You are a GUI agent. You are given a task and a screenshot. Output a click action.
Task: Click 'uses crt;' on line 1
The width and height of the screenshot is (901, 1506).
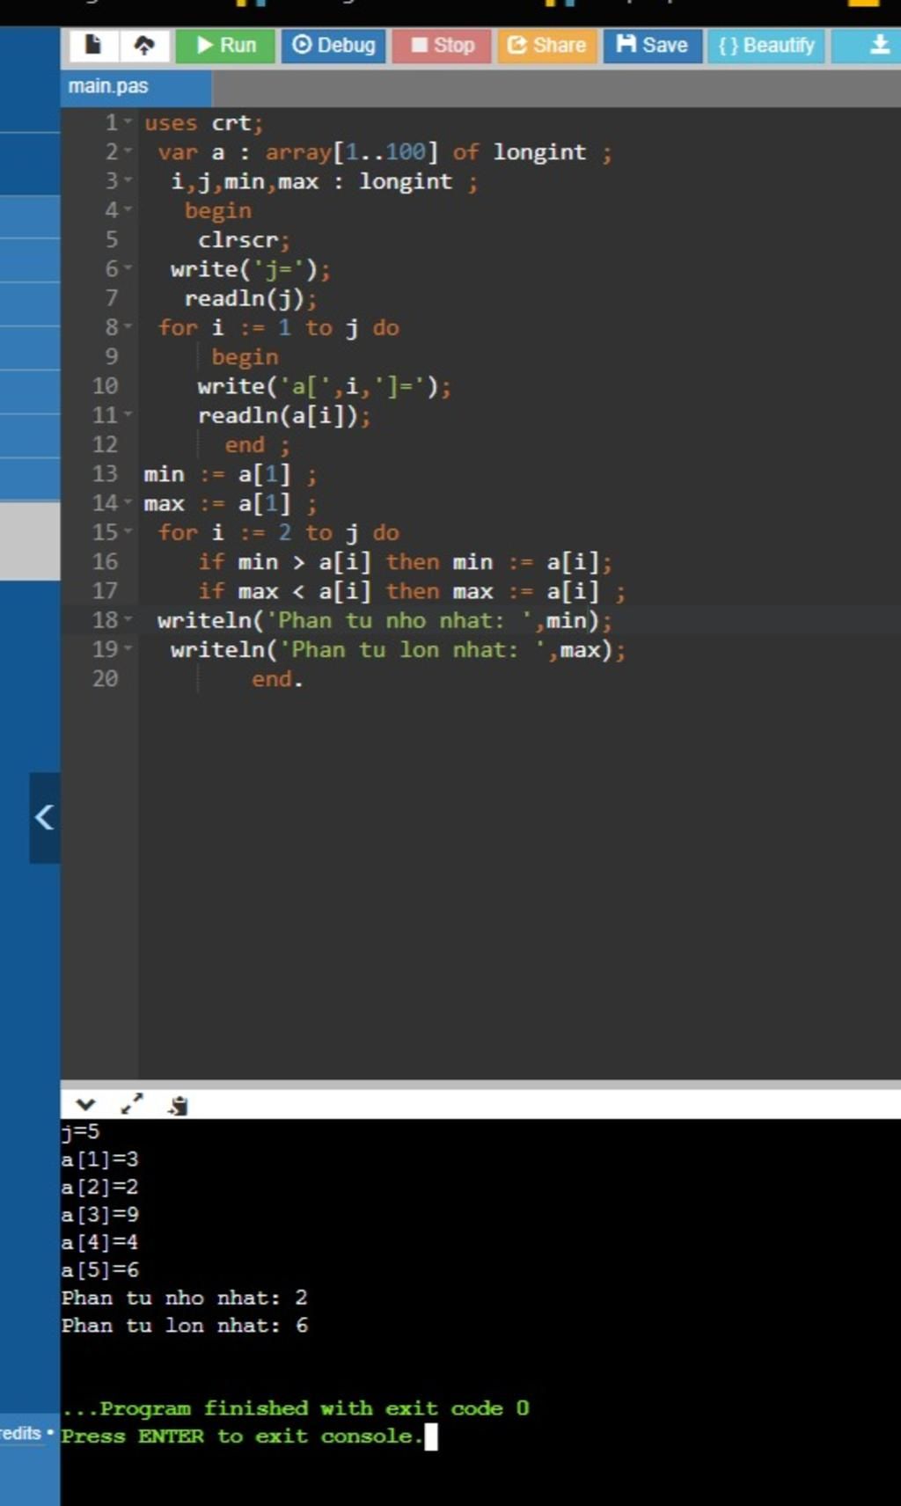(x=204, y=122)
